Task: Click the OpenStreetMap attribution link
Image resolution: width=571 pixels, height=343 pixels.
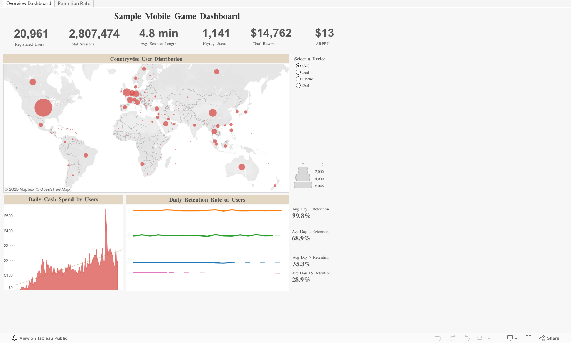Action: coord(55,189)
